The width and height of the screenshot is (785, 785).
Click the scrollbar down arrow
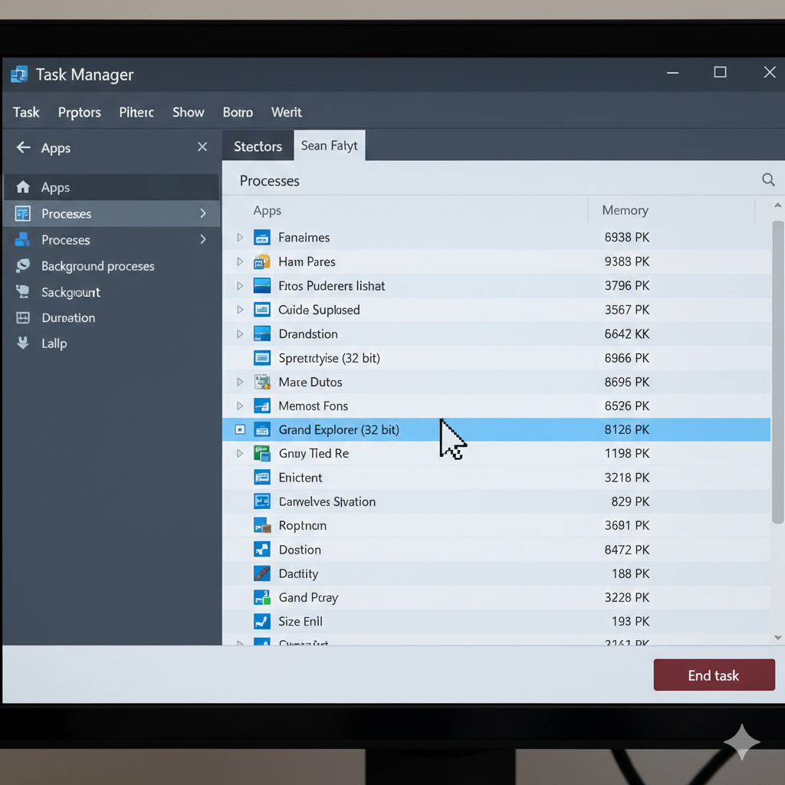click(777, 638)
